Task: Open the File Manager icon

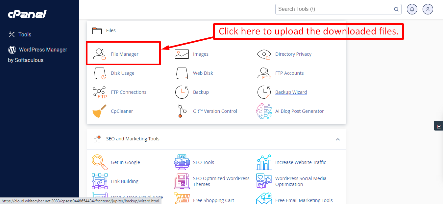Action: coord(99,54)
